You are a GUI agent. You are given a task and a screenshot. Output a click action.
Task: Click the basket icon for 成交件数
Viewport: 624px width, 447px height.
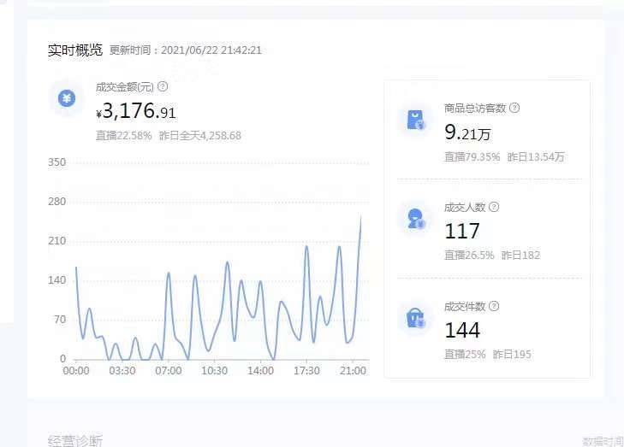(416, 318)
